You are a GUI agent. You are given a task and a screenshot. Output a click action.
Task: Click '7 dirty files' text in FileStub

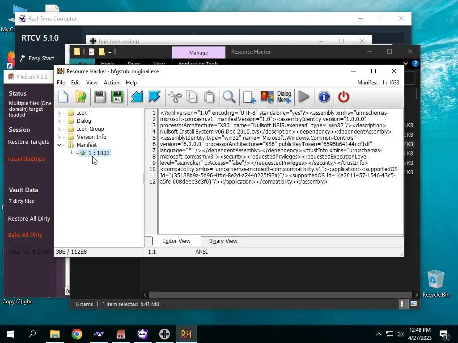tap(21, 201)
